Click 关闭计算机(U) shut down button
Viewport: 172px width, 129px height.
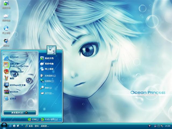(x=49, y=119)
